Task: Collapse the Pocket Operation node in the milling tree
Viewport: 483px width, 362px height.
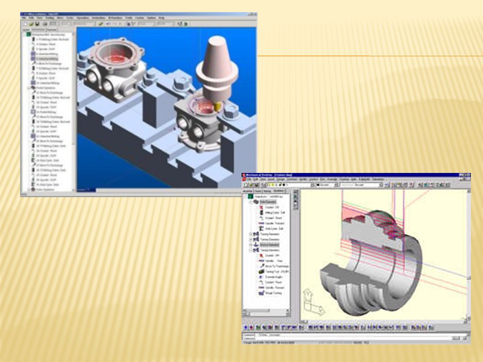Action: click(29, 87)
